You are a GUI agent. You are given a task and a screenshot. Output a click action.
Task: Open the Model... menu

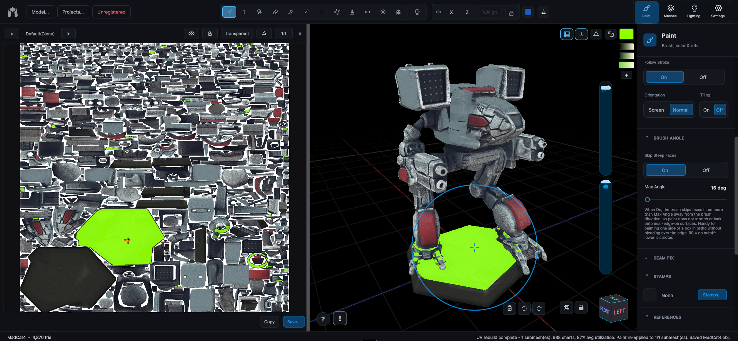pyautogui.click(x=40, y=12)
